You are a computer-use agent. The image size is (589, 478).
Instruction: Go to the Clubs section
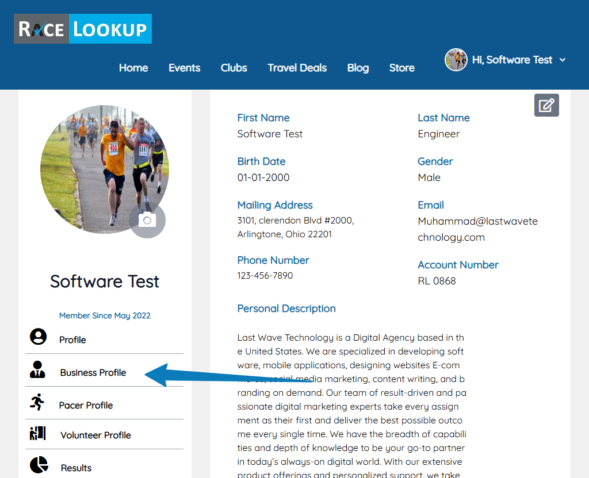(x=233, y=68)
